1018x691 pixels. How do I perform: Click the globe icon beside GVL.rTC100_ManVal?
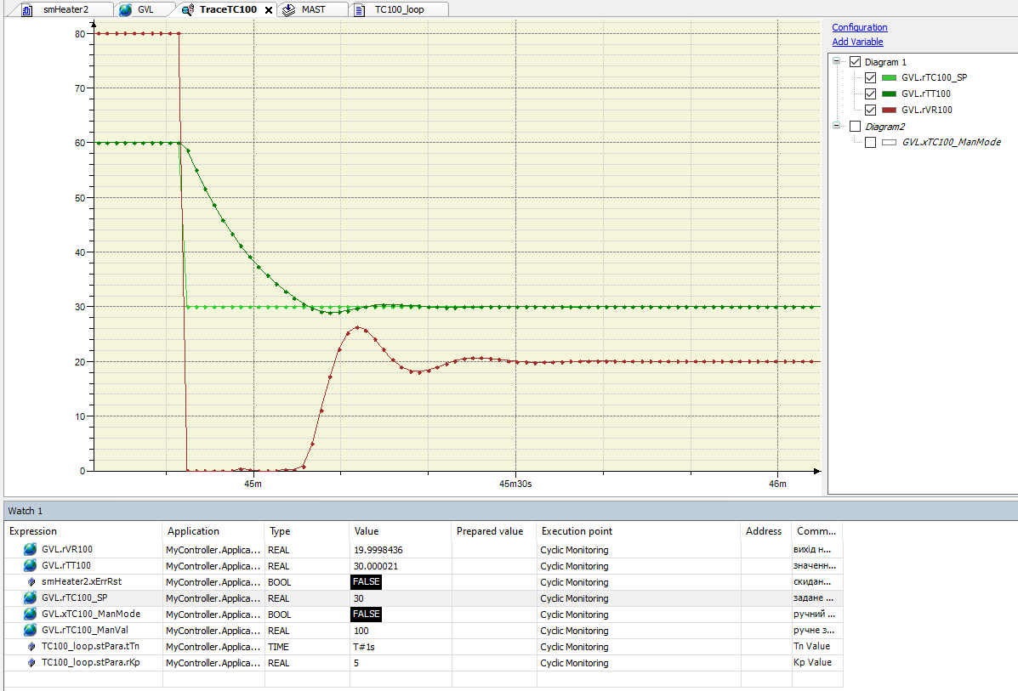point(31,631)
